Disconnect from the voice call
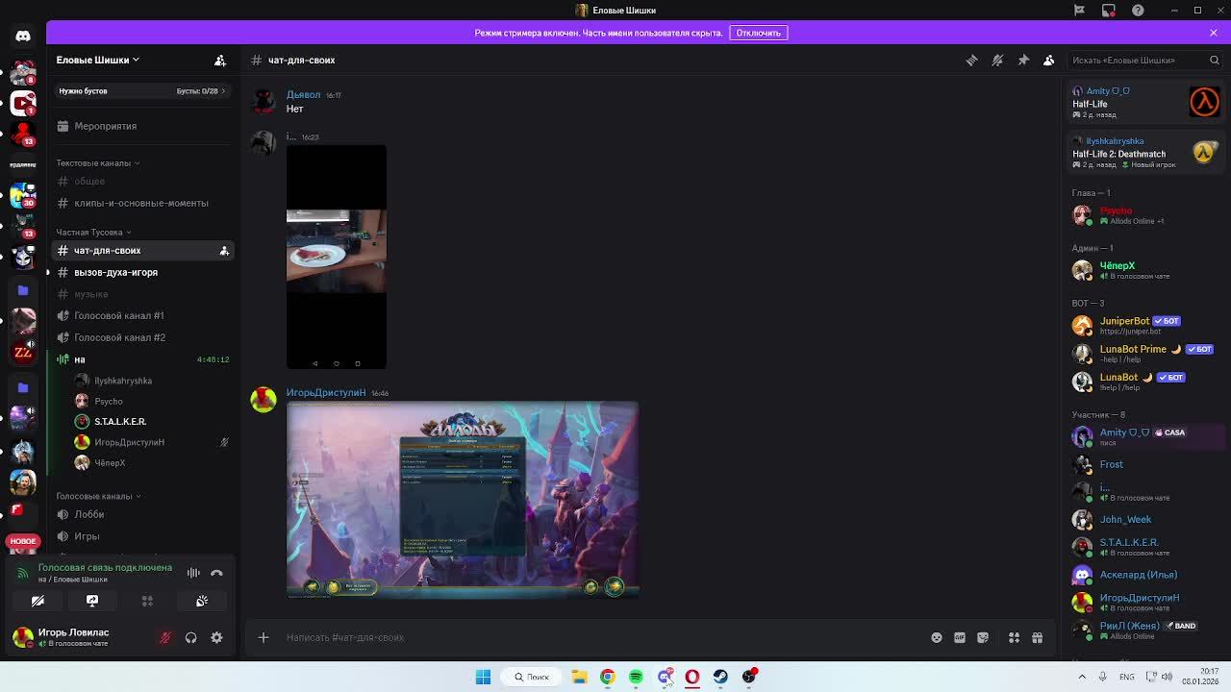This screenshot has width=1231, height=692. pos(216,573)
